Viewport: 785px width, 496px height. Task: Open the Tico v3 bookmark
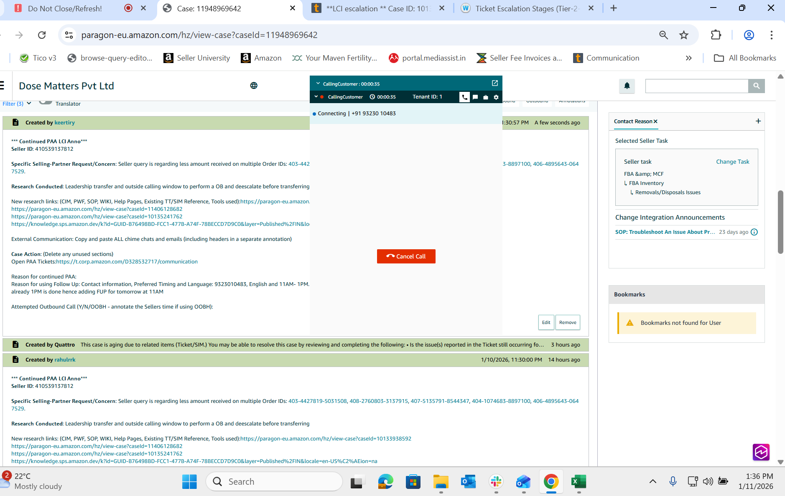point(38,58)
